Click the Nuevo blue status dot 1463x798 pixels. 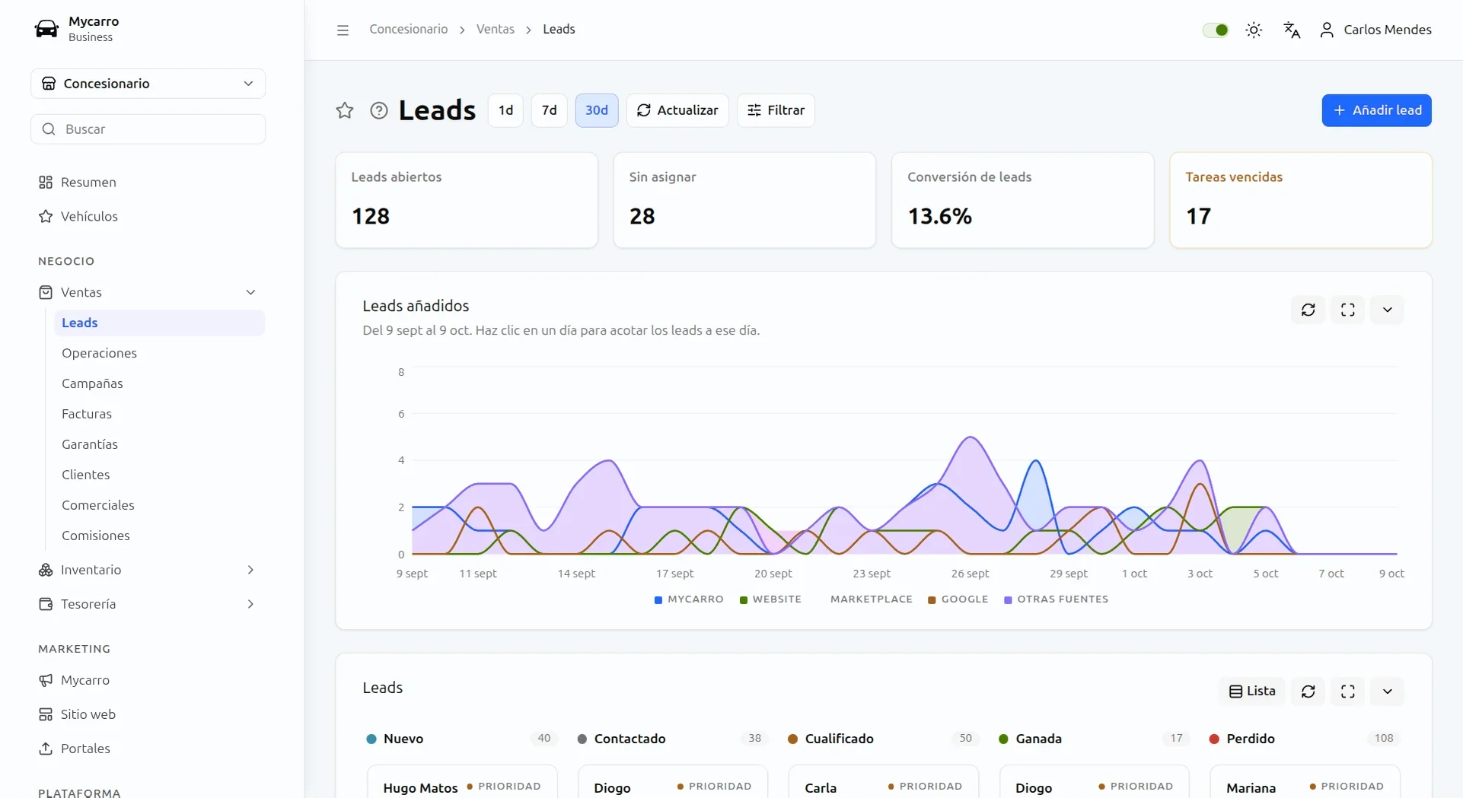click(x=371, y=739)
